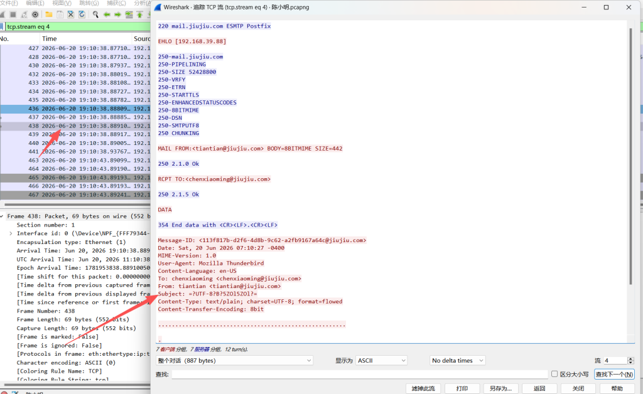Click the 查找 search text field
This screenshot has width=643, height=394.
click(x=360, y=374)
